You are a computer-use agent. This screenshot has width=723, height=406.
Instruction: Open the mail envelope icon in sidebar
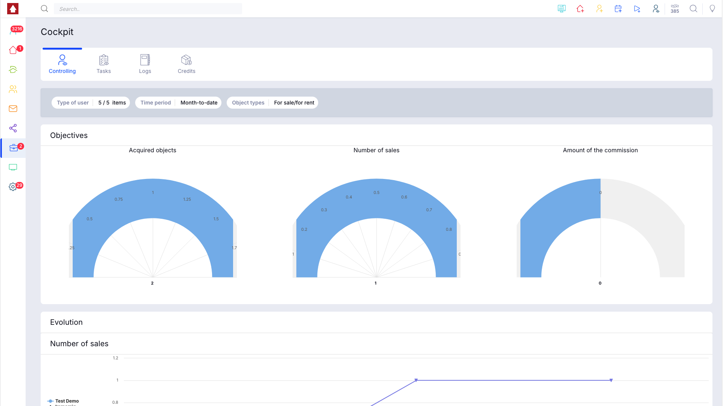(13, 109)
